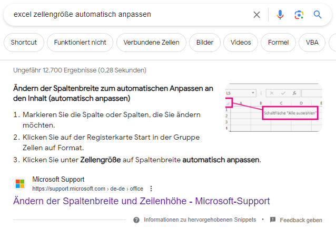Click the Microsoft logo favicon
This screenshot has height=230, width=336.
19,184
